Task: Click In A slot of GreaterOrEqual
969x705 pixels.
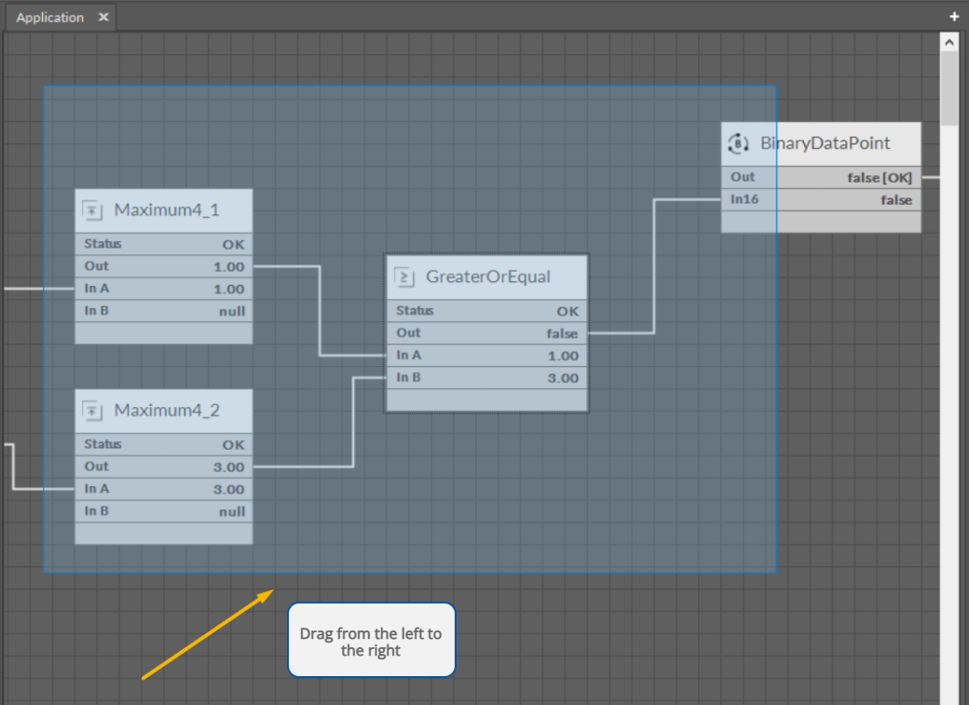Action: coord(487,356)
